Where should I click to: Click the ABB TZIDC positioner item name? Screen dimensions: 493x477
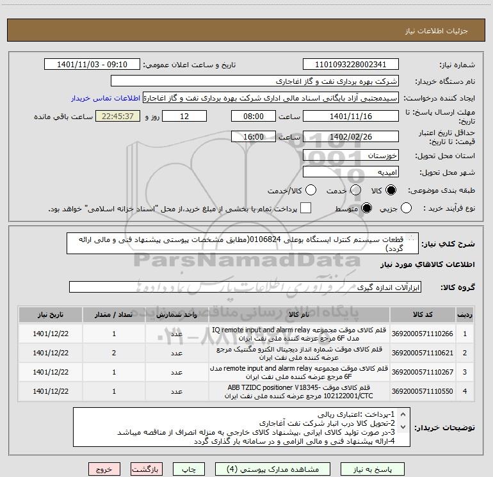click(299, 391)
